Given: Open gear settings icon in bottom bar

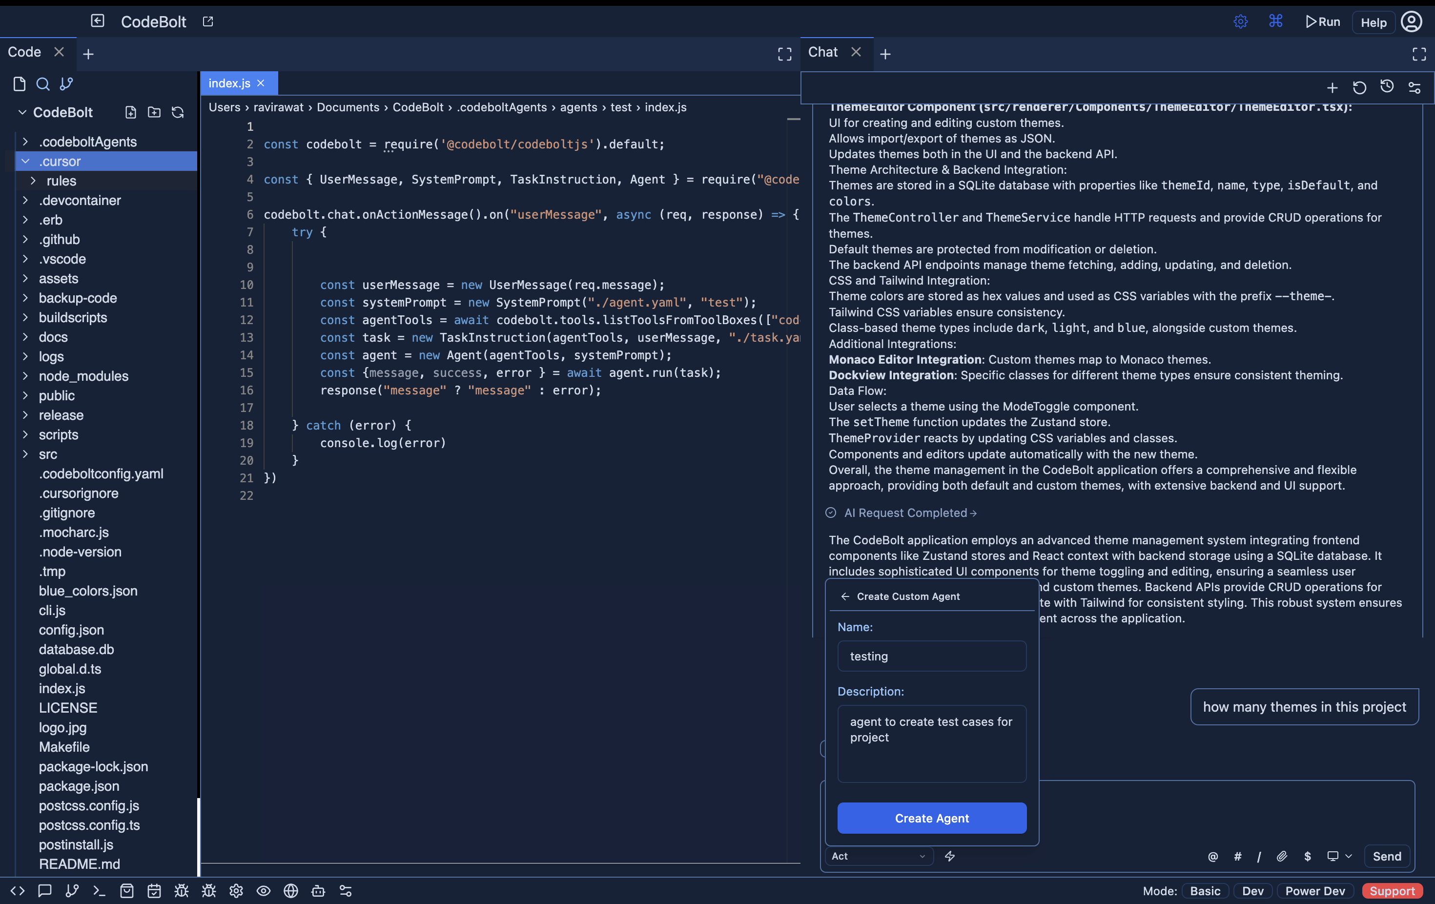Looking at the screenshot, I should (236, 890).
